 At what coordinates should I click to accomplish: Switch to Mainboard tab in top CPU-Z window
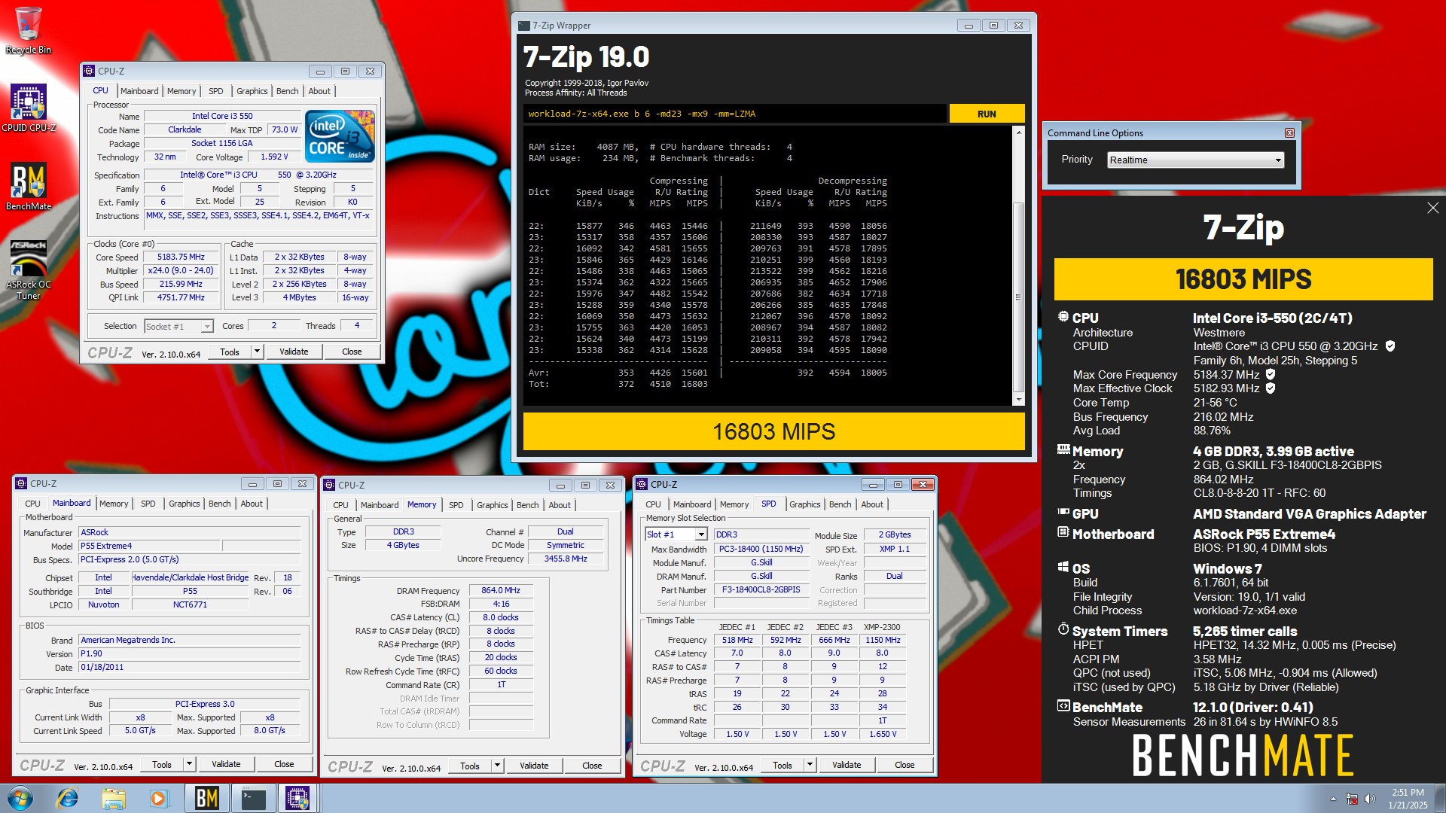139,91
